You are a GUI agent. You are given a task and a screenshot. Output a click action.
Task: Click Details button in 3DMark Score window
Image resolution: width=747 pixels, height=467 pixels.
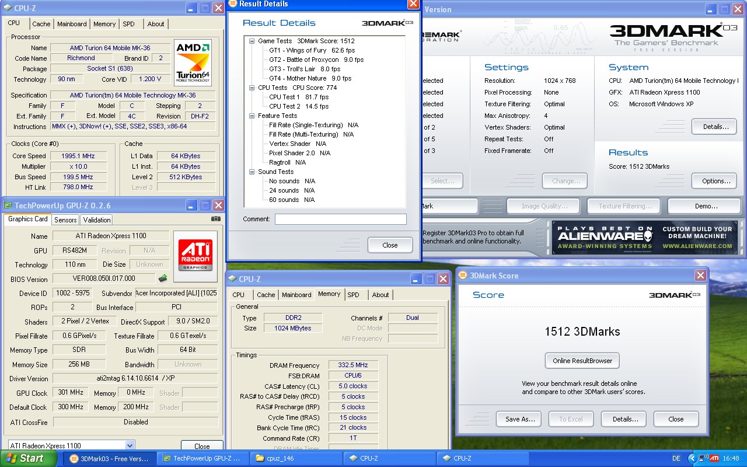point(625,419)
